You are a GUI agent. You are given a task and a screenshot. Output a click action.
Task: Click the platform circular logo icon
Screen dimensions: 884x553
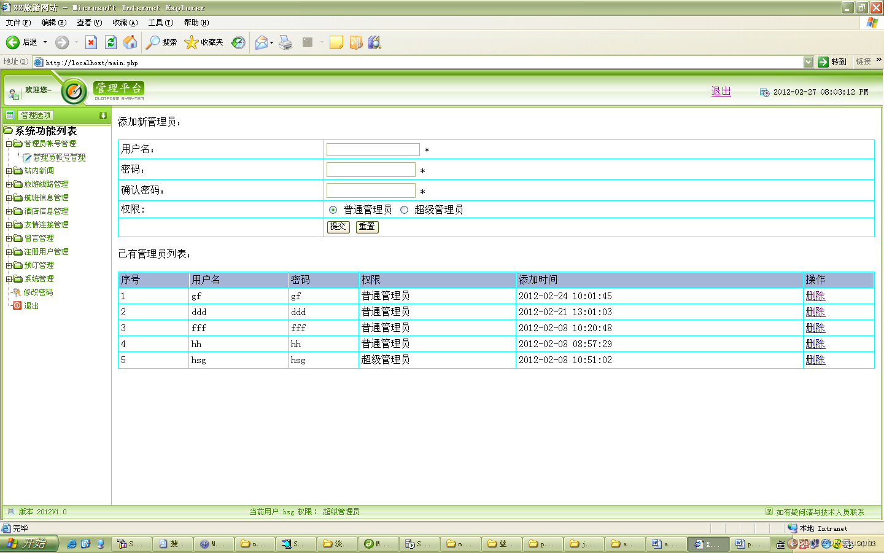point(74,92)
